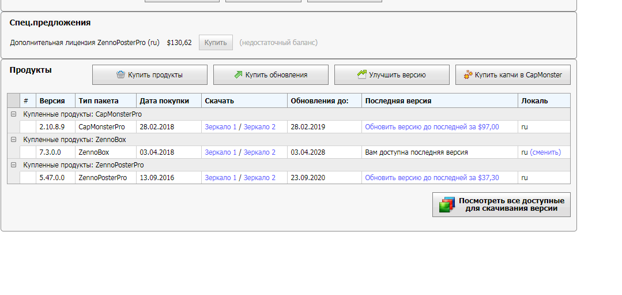Click the Версия column header
Screen dimensions: 622x295
(x=55, y=101)
